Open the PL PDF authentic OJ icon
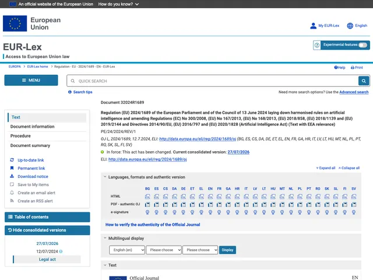The image size is (373, 280). pos(300,205)
